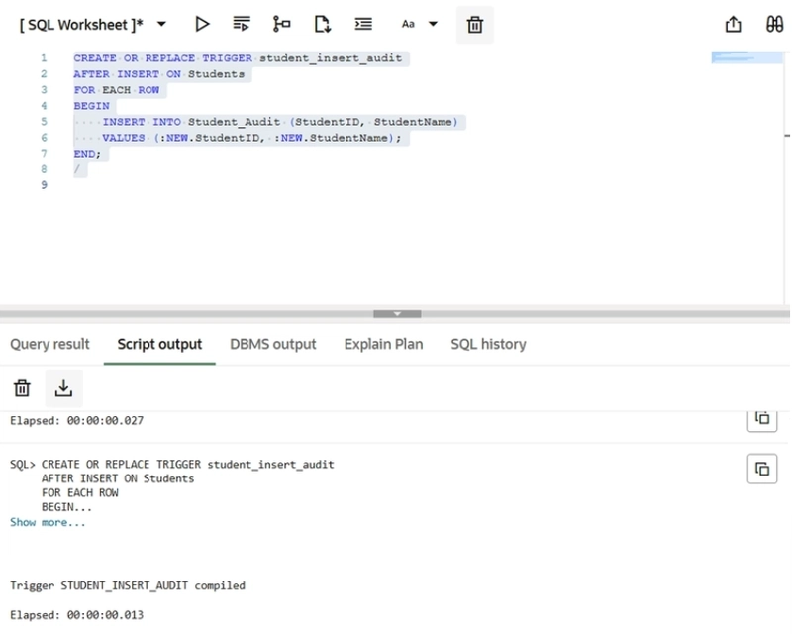Select the SQL history tab
The height and width of the screenshot is (634, 792).
[x=488, y=344]
